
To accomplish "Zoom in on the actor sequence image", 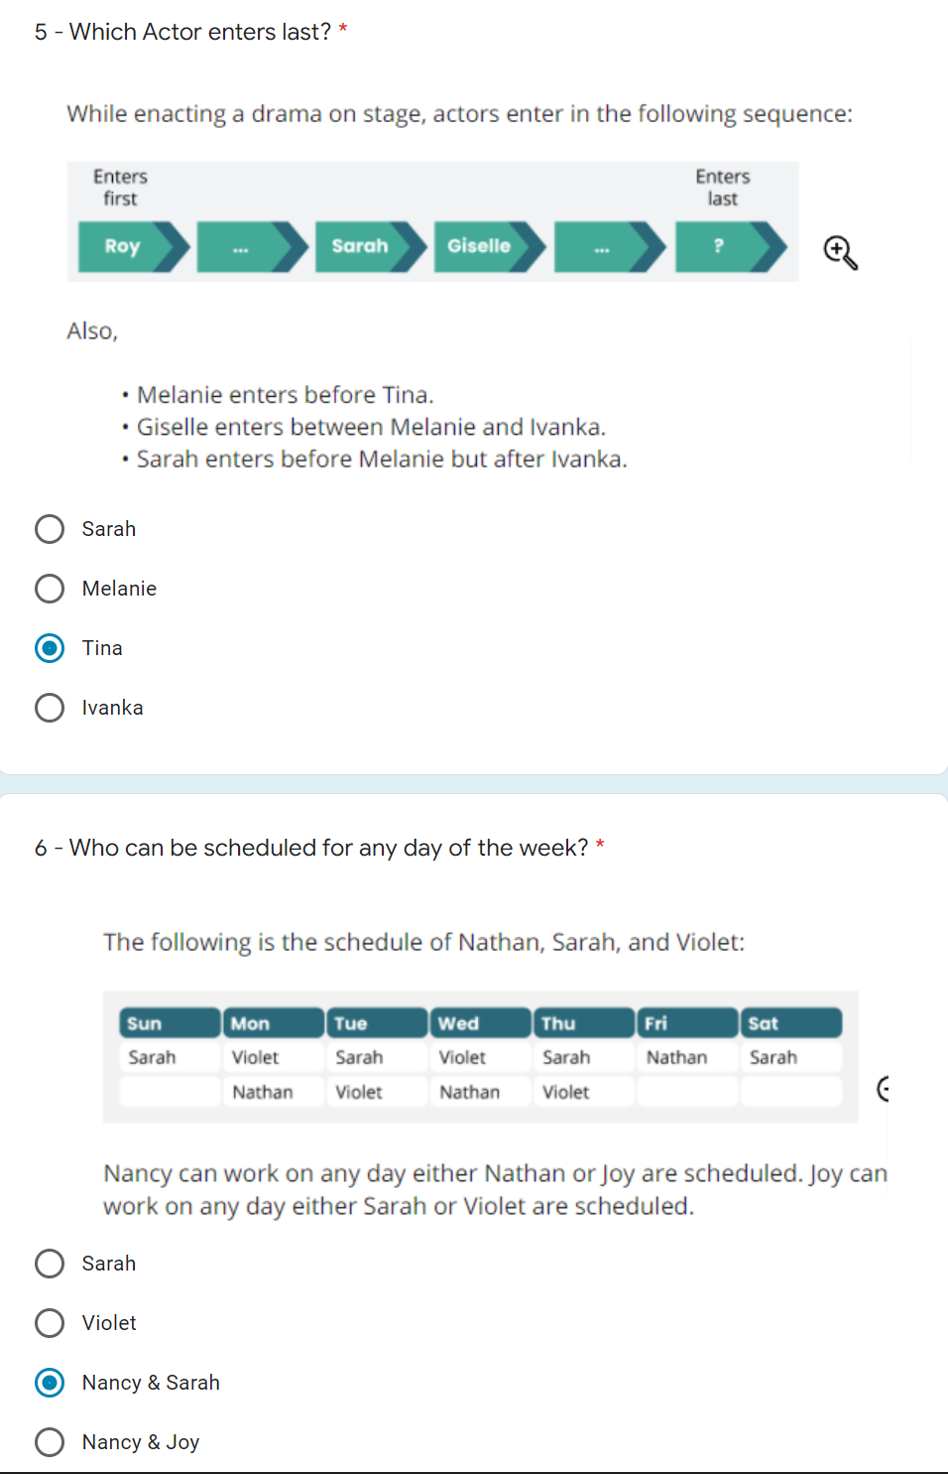I will pyautogui.click(x=840, y=252).
